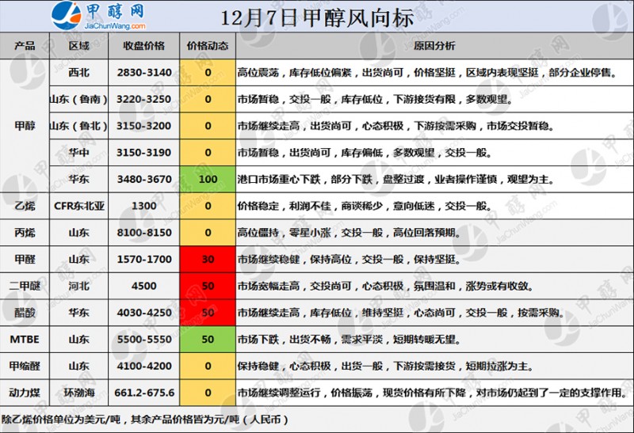Select the 醋酸 product cell
The image size is (634, 433).
click(x=25, y=313)
